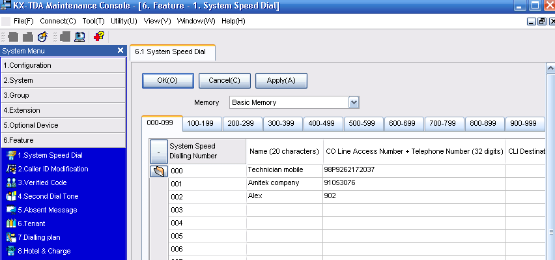Click the Cancel(C) button

tap(224, 80)
